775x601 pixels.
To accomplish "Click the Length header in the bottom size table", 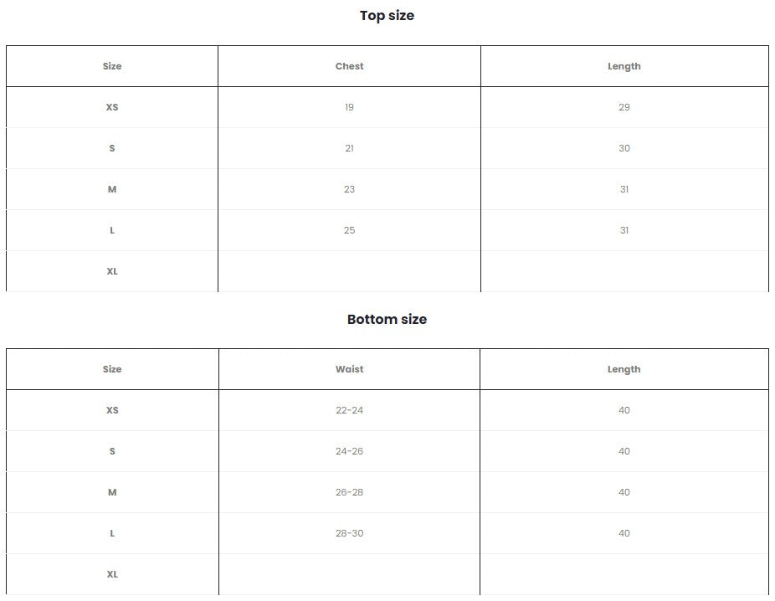I will click(x=624, y=369).
